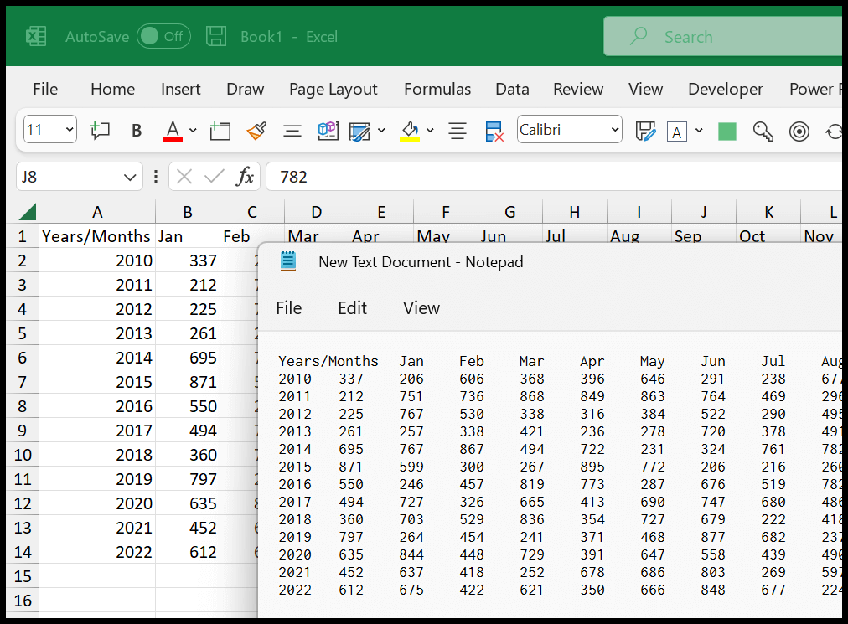This screenshot has width=848, height=624.
Task: Click the Select All corner triangle
Action: (x=27, y=211)
